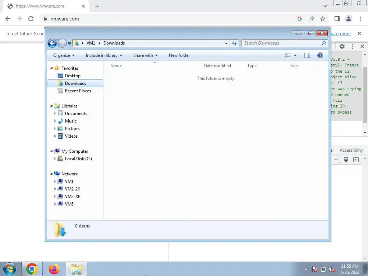This screenshot has height=276, width=368.
Task: Select Local Disk (C:)
Action: (x=78, y=159)
